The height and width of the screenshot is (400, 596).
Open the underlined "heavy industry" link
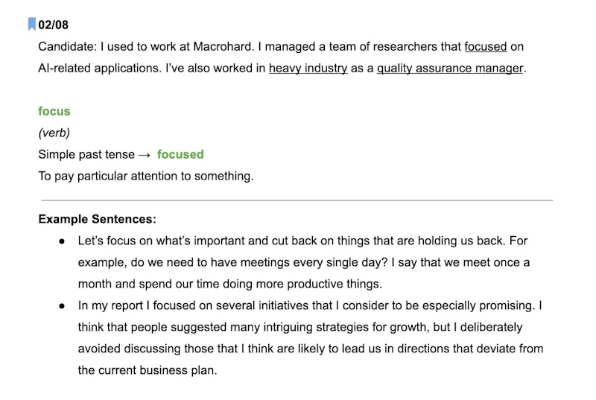click(x=308, y=68)
